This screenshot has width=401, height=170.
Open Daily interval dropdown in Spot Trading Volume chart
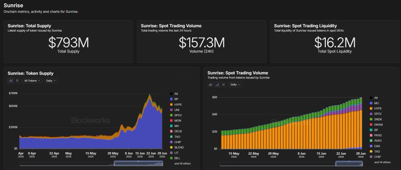pos(235,85)
